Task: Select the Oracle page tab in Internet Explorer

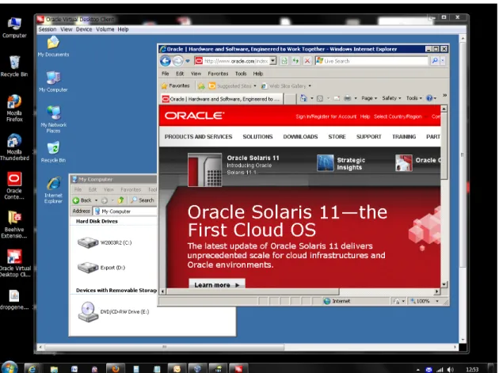Action: [221, 99]
